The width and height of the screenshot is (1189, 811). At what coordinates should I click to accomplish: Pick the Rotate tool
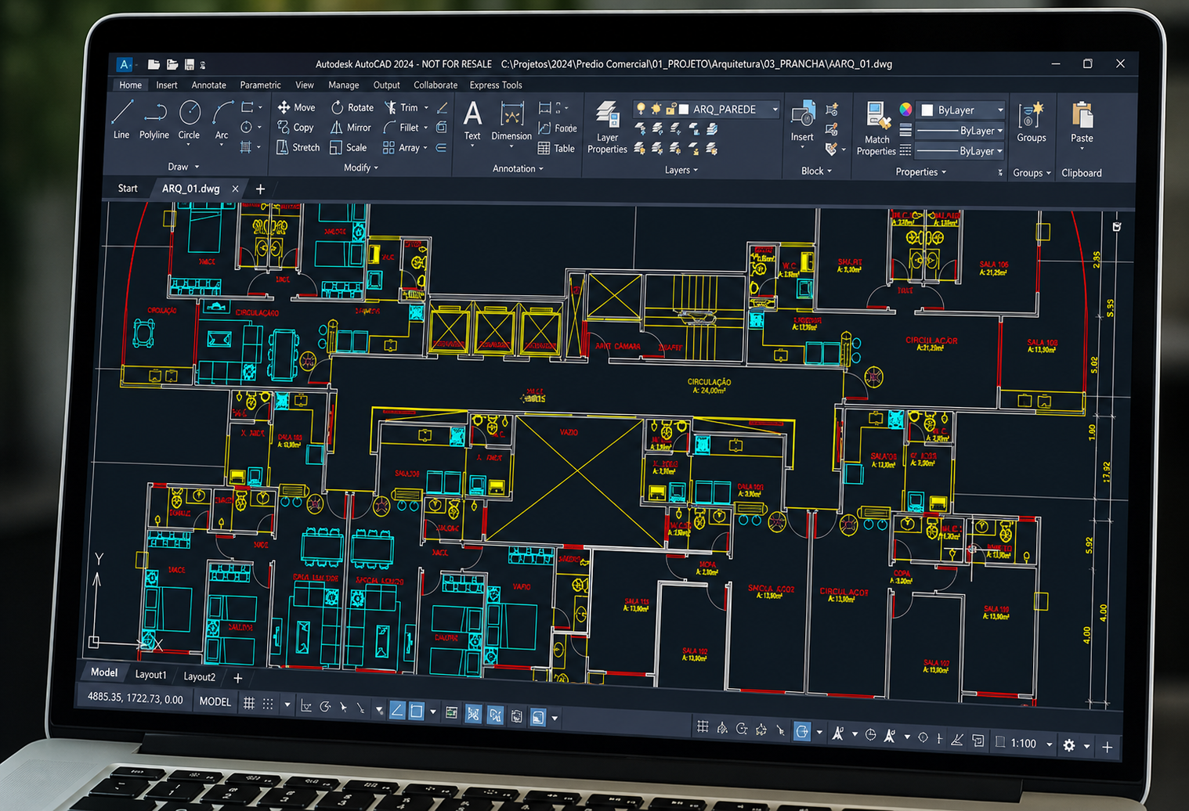[x=352, y=107]
